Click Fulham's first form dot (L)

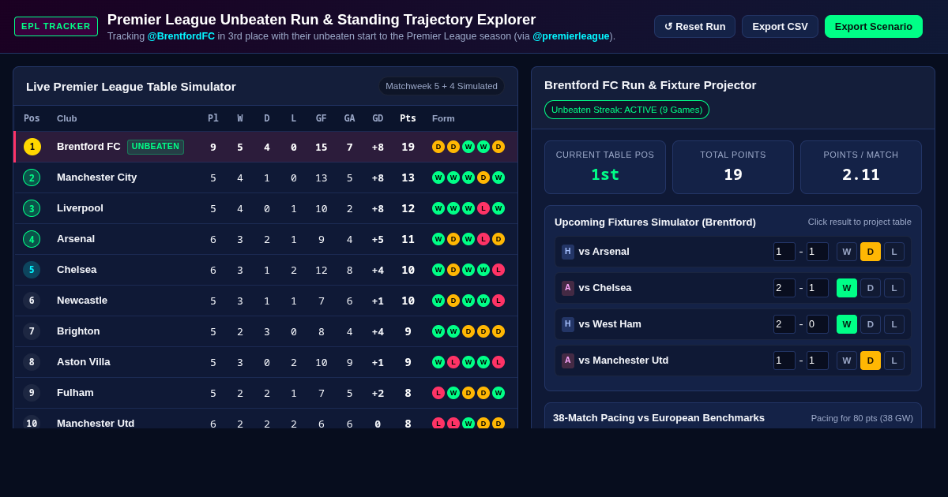(438, 393)
